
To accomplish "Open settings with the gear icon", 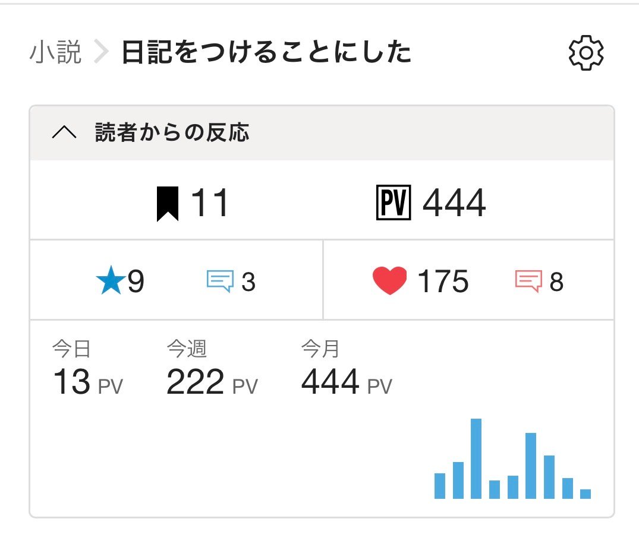I will click(586, 53).
